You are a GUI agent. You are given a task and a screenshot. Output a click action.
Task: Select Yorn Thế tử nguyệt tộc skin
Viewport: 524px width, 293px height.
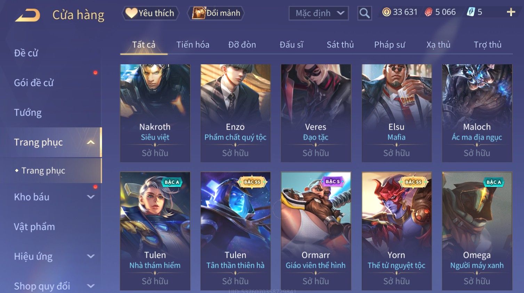396,231
